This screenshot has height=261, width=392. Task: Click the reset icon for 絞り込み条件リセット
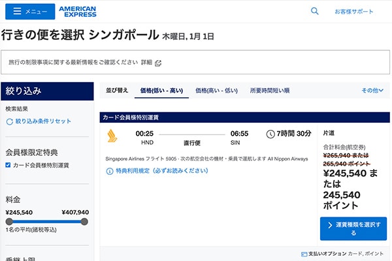[x=9, y=121]
